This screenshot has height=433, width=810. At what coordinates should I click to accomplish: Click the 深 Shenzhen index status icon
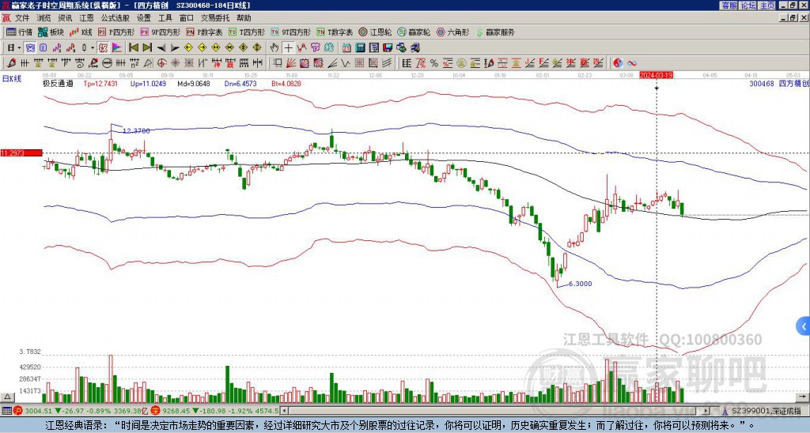point(157,411)
